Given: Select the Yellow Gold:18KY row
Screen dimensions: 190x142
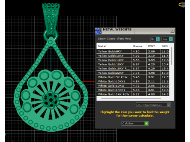Looking at the screenshot, I should (133, 64).
